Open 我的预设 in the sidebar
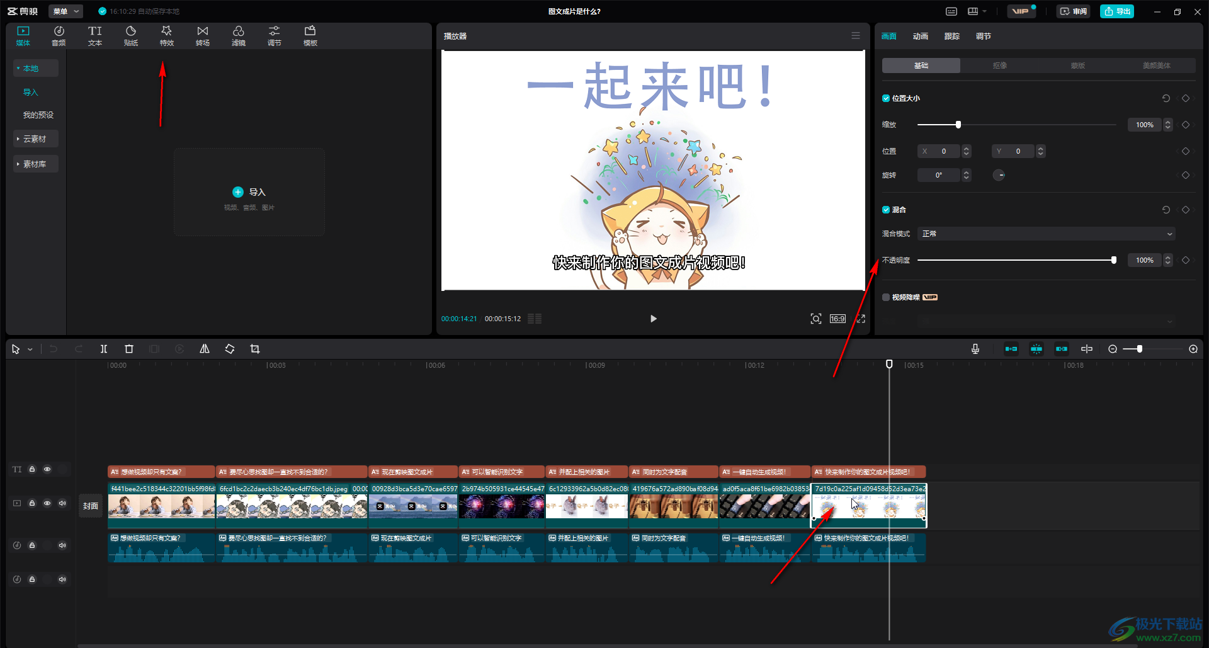Viewport: 1209px width, 648px height. click(x=38, y=115)
